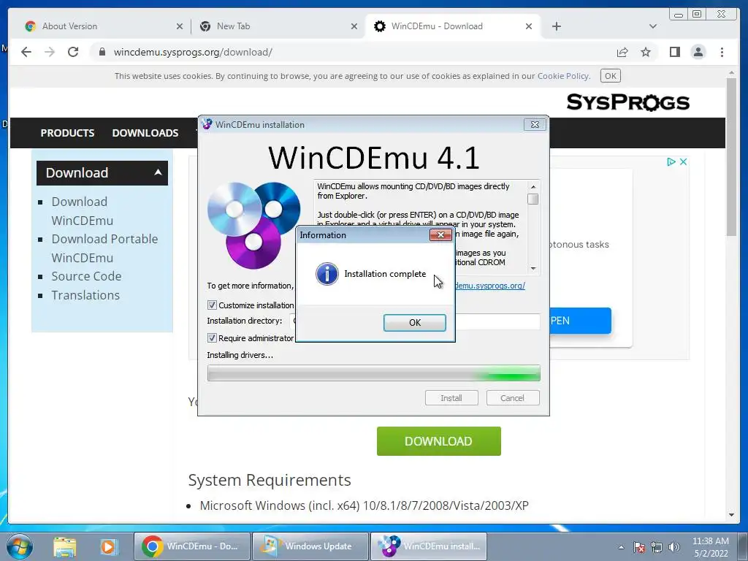Click the address bar URL
748x561 pixels.
pos(193,52)
